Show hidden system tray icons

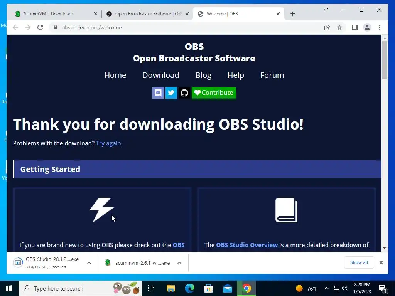(326, 288)
